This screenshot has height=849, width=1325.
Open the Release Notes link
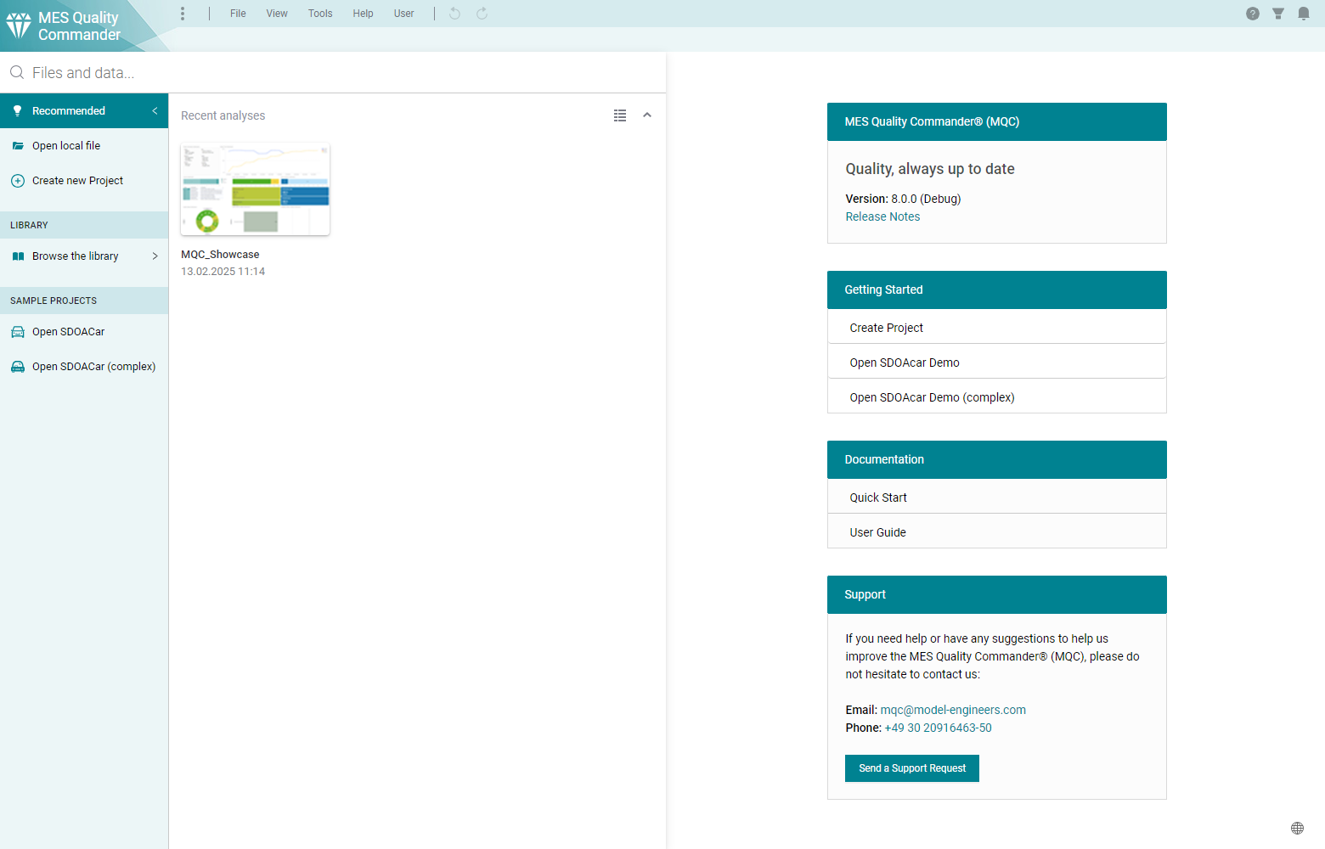(x=882, y=216)
